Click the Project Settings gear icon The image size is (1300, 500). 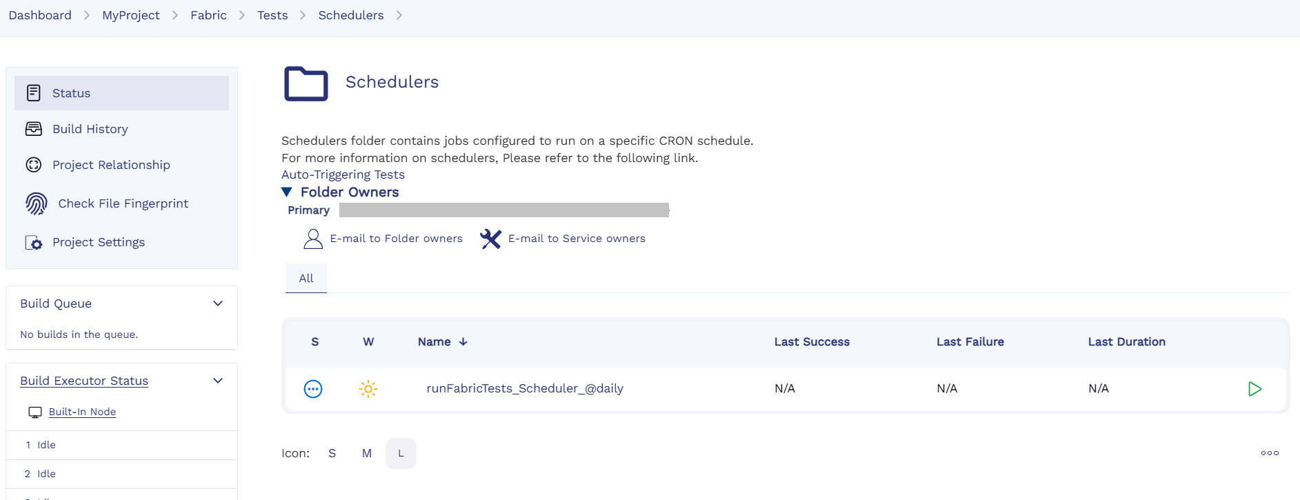34,243
